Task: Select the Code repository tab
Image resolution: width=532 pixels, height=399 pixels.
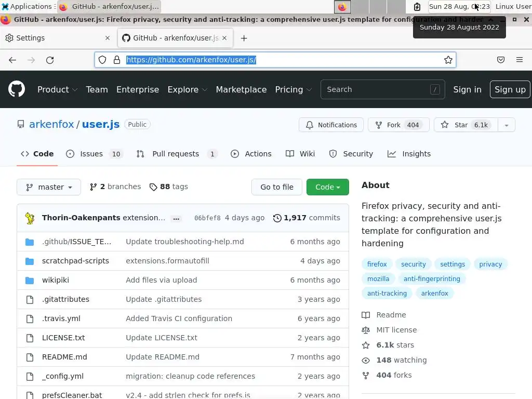Action: click(x=37, y=154)
